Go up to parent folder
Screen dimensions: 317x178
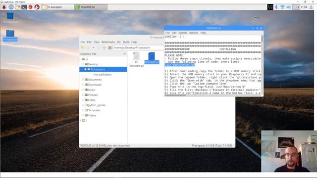[104, 47]
